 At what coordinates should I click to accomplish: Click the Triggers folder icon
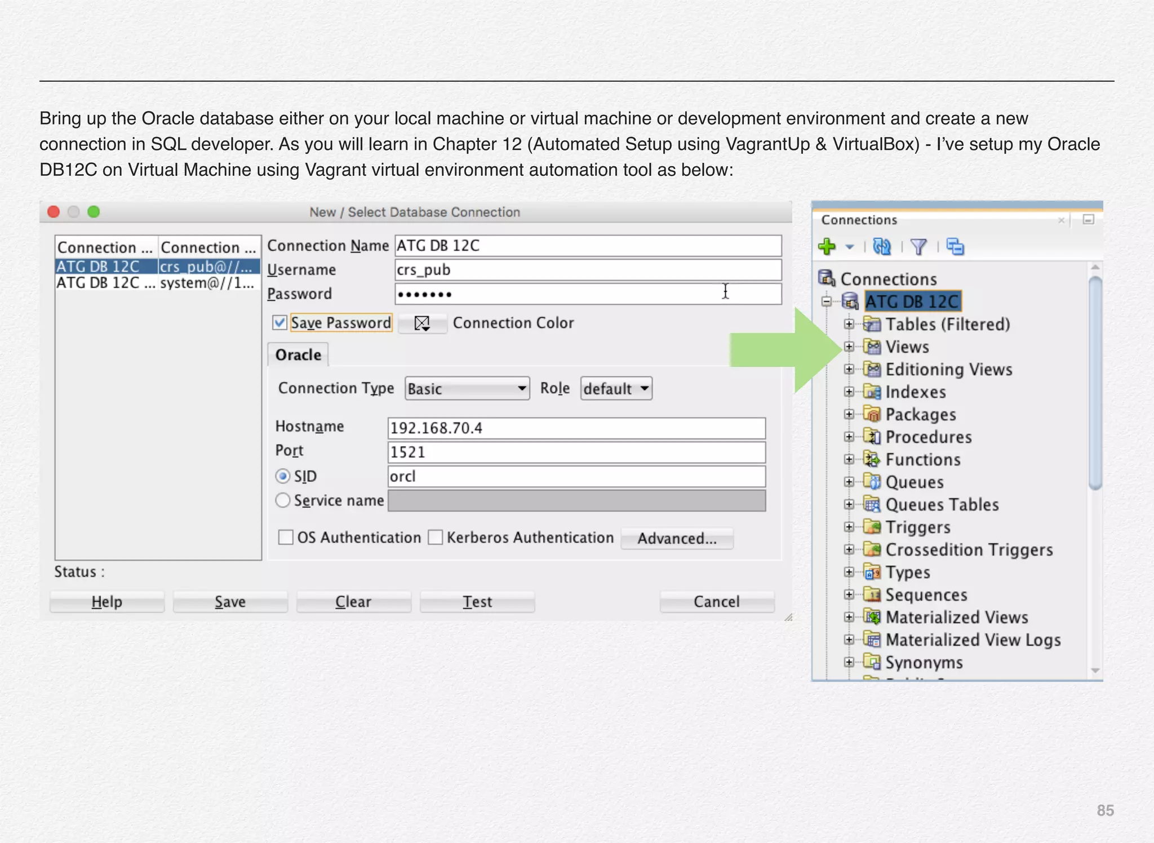tap(872, 527)
